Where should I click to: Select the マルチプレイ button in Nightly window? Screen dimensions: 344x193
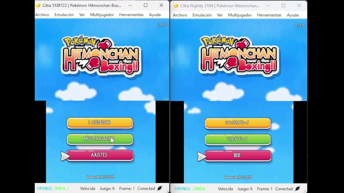click(238, 139)
